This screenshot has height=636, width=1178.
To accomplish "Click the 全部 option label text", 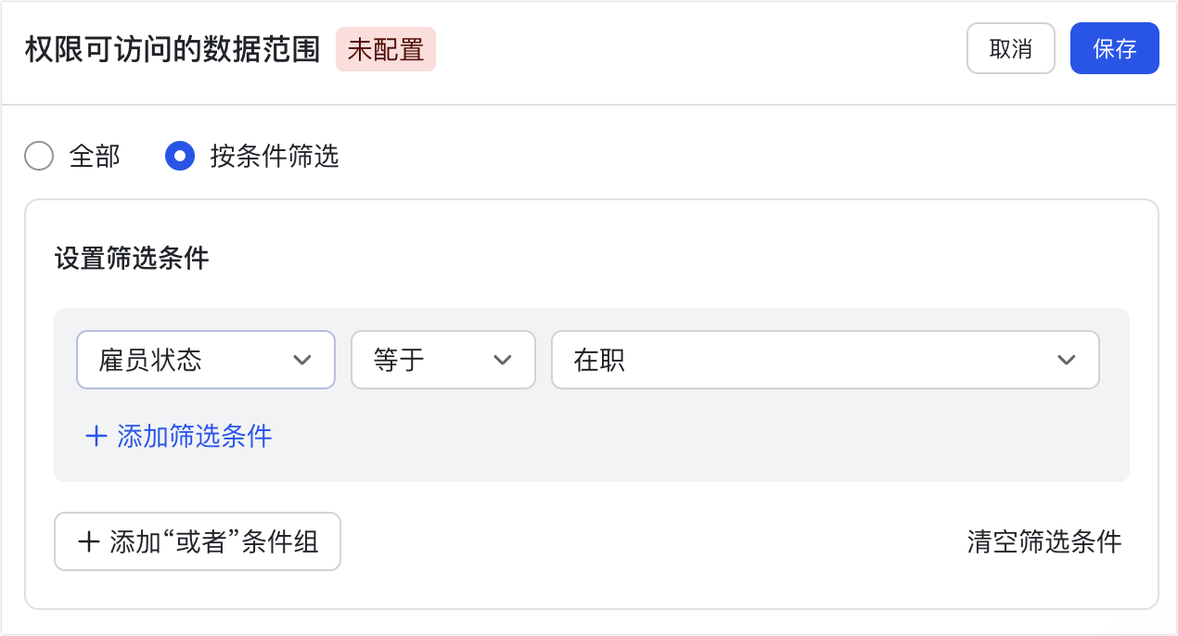I will pos(95,157).
